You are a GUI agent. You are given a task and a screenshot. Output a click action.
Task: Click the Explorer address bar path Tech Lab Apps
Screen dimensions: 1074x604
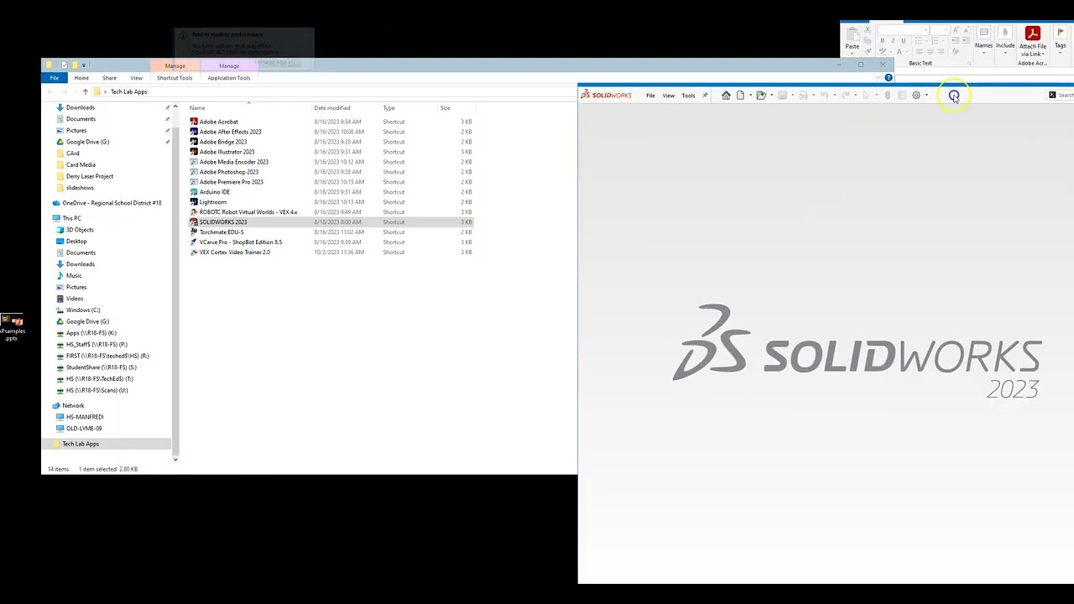128,91
